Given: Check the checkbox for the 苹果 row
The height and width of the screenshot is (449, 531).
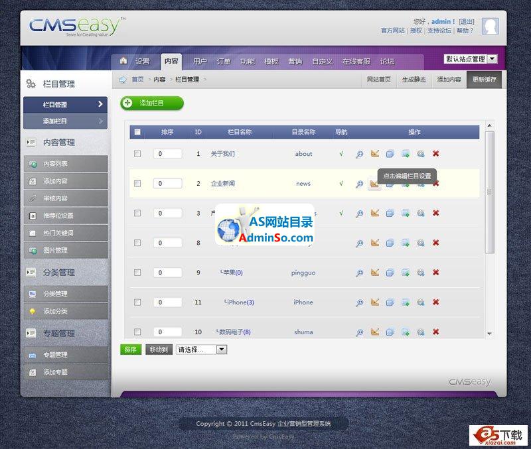Looking at the screenshot, I should point(137,273).
